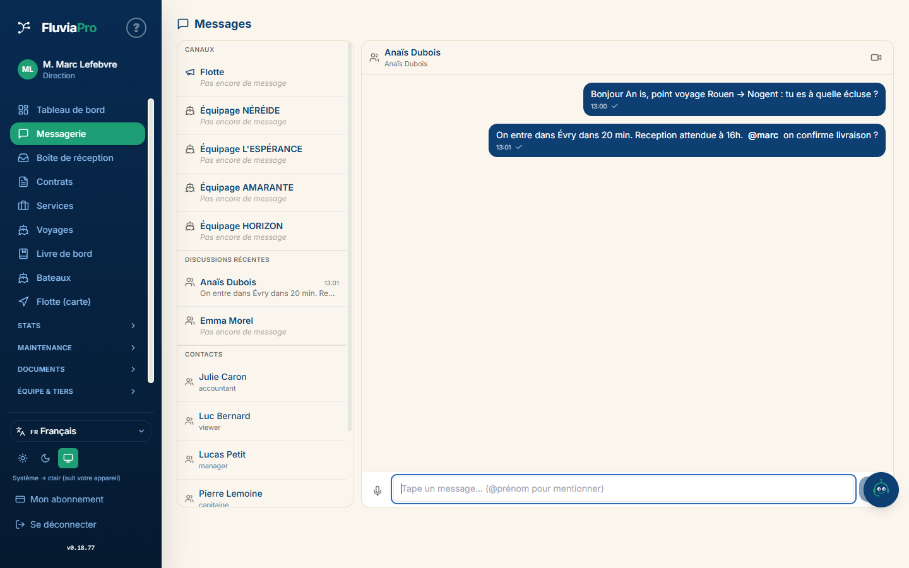
Task: Open Équipage HORIZON channel
Action: (x=262, y=231)
